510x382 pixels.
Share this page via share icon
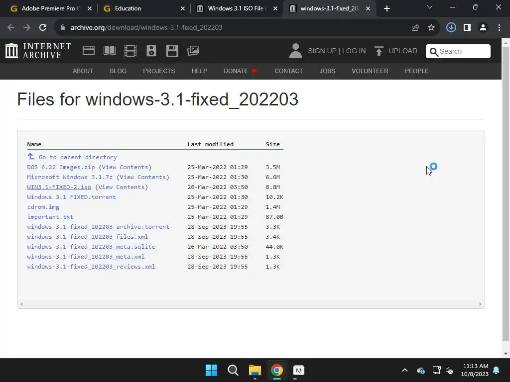(415, 28)
